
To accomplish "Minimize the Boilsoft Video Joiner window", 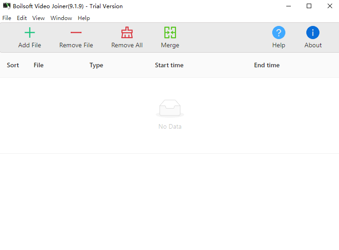I will point(289,6).
